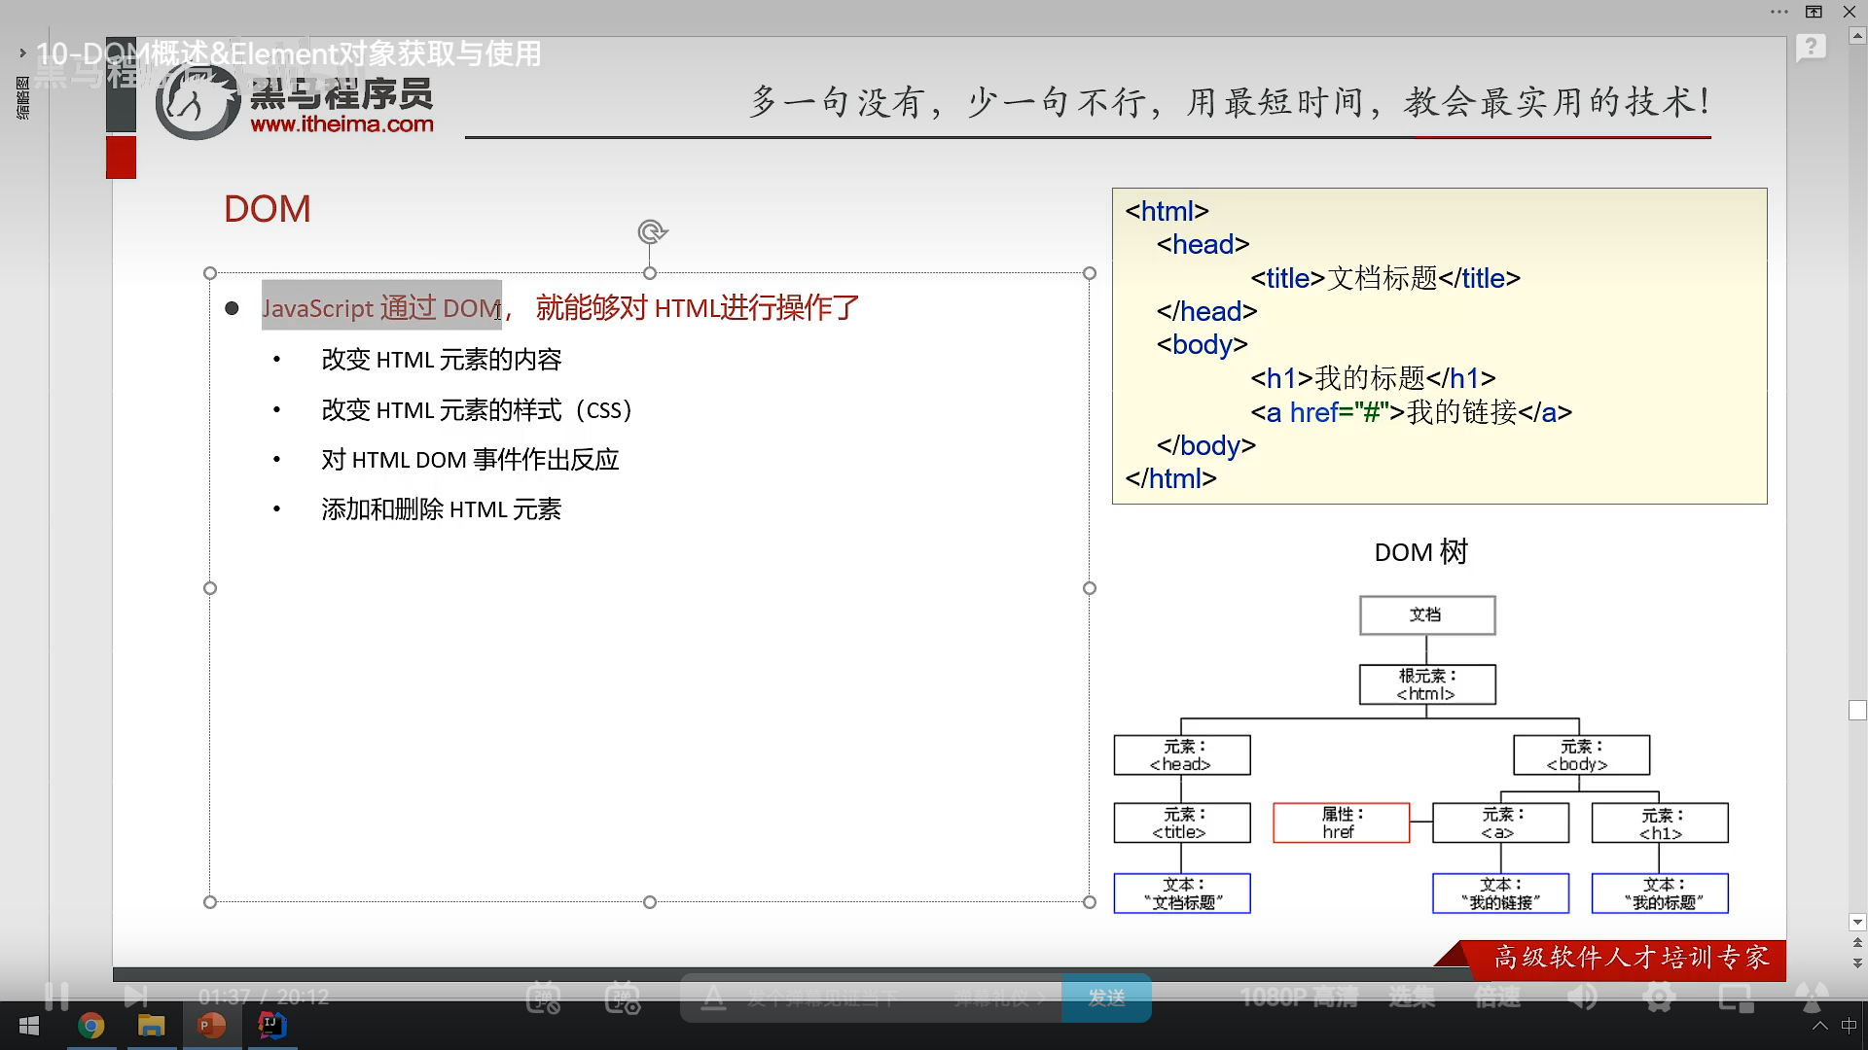This screenshot has height=1050, width=1868.
Task: Click the danmaku text style icon
Action: coord(713,997)
